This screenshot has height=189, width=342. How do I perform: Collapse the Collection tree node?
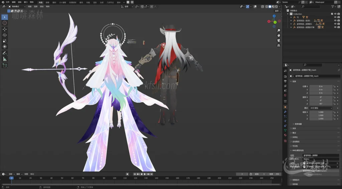(x=288, y=14)
